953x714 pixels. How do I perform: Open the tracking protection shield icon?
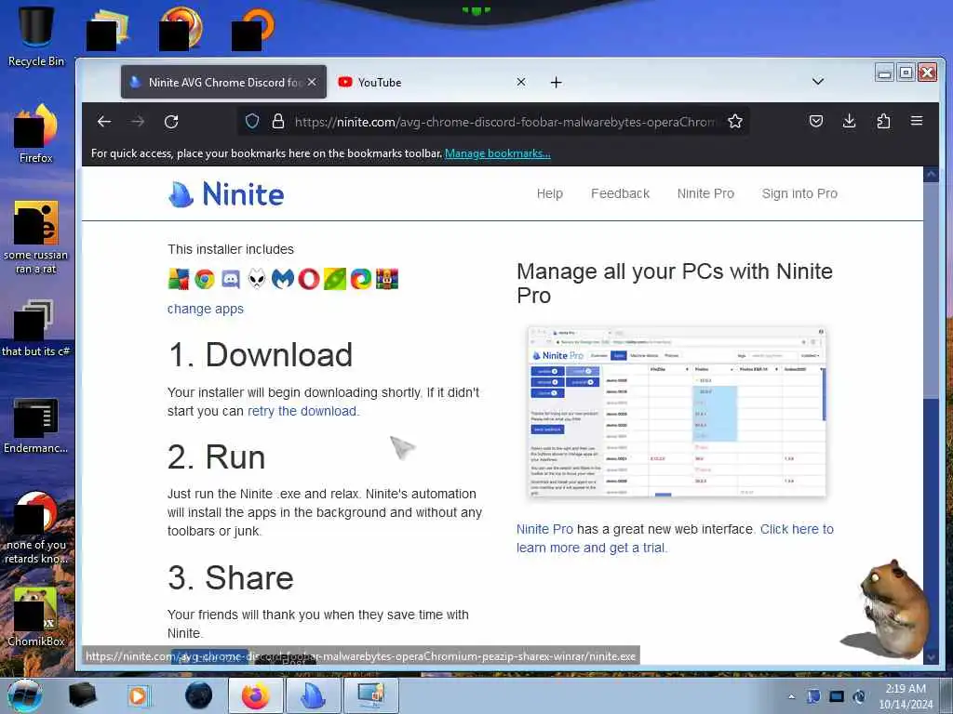click(x=252, y=122)
